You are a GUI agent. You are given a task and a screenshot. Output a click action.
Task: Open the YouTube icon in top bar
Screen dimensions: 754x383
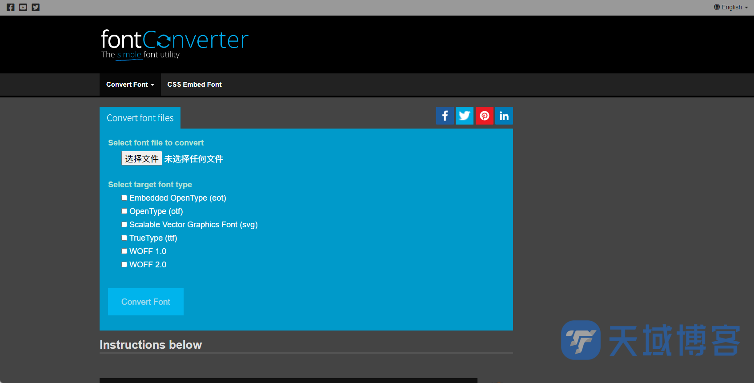point(23,8)
